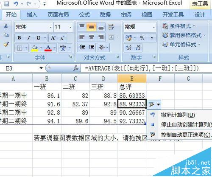Apply the yellow fill color bucket

click(34, 48)
